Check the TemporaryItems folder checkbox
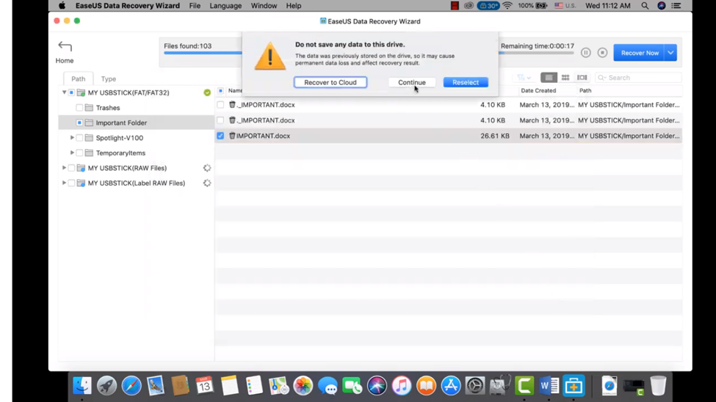This screenshot has width=716, height=402. tap(79, 153)
